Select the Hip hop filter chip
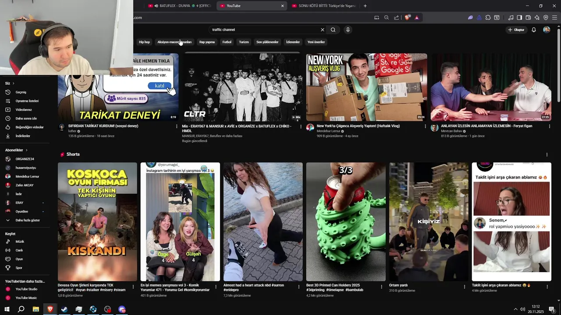The image size is (561, 315). coord(144,42)
